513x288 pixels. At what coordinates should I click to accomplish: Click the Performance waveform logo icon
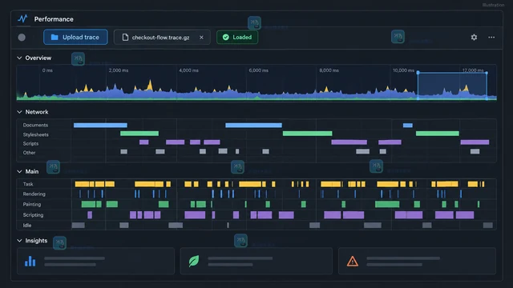coord(22,18)
